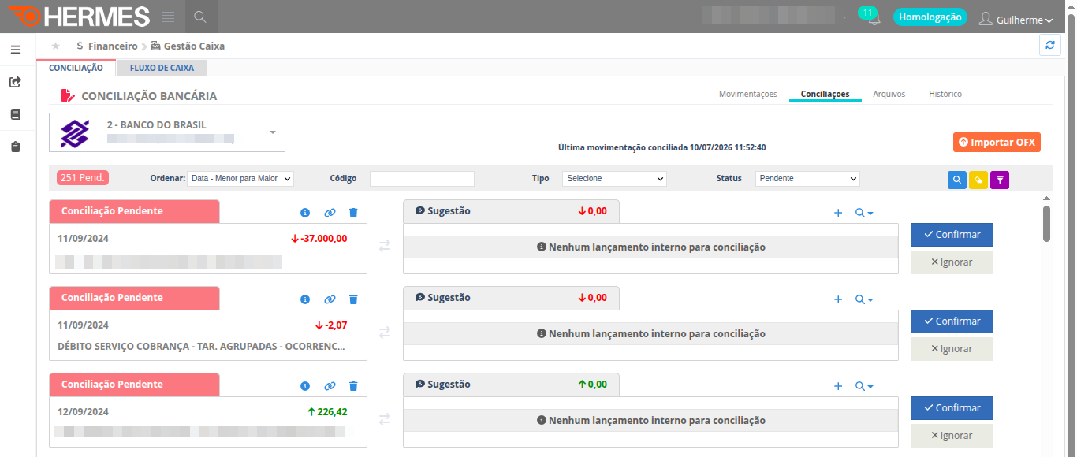The width and height of the screenshot is (1077, 457).
Task: Click the Homologação environment badge
Action: coord(930,17)
